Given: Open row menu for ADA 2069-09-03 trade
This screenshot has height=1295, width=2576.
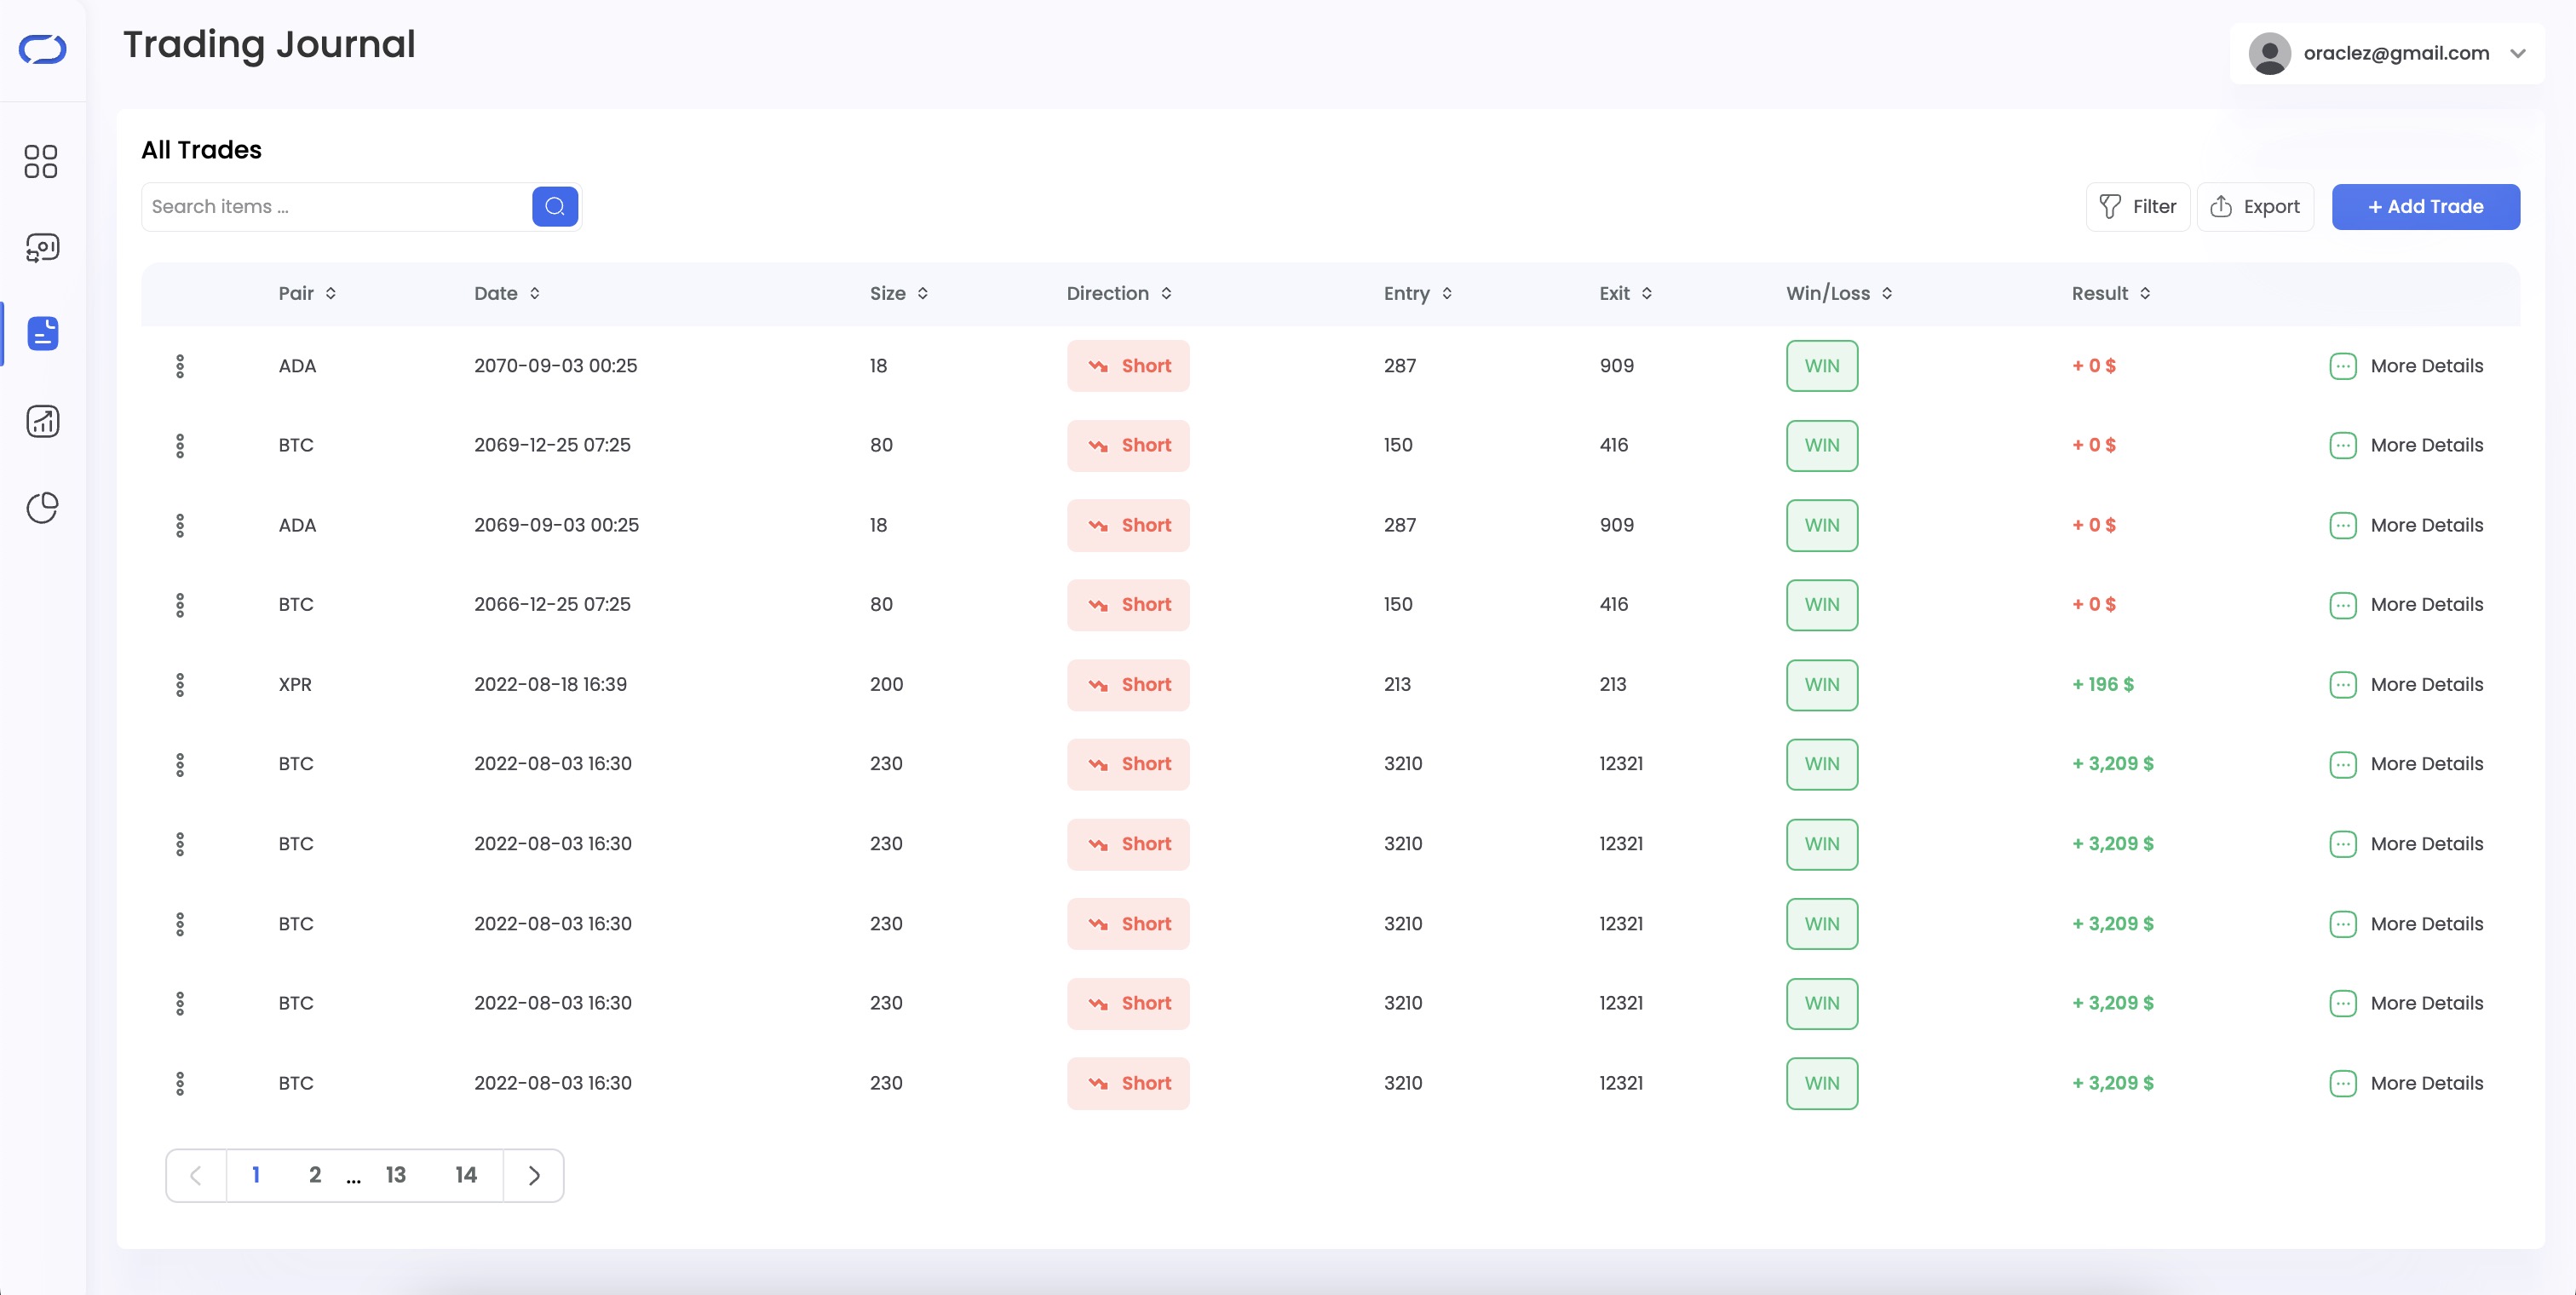Looking at the screenshot, I should coord(180,525).
